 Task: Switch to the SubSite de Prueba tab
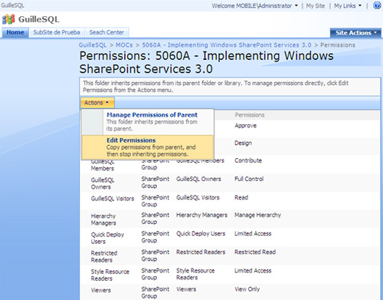pyautogui.click(x=57, y=32)
